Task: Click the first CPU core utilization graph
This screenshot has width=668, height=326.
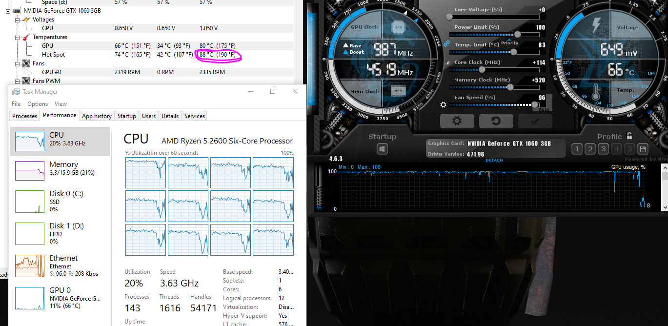Action: point(145,173)
